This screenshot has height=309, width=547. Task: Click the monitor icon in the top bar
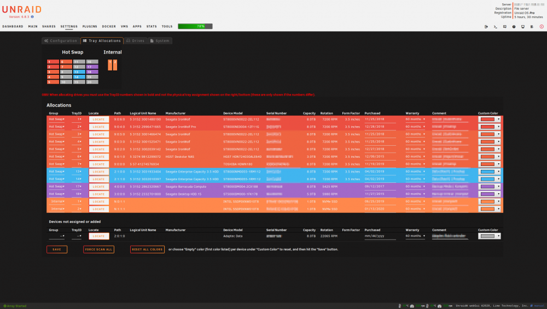(522, 26)
